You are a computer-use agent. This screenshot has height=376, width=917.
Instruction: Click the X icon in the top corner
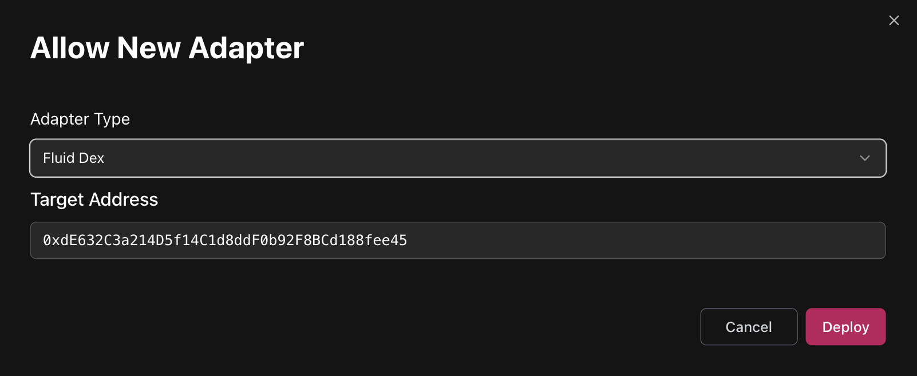[894, 21]
